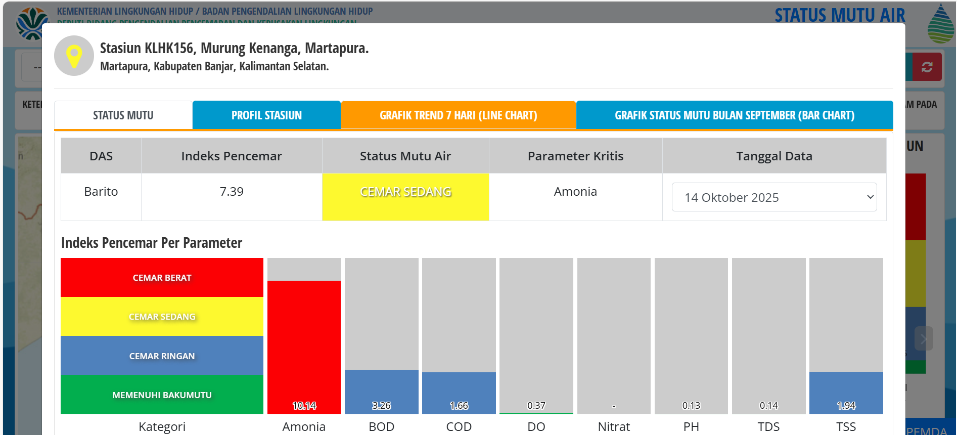Click the yellow Cemar Sedang status cell

(x=405, y=197)
